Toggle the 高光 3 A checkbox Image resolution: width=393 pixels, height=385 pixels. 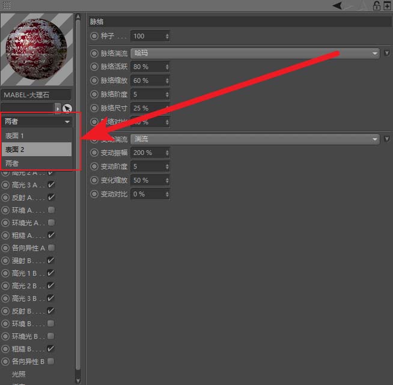click(51, 184)
